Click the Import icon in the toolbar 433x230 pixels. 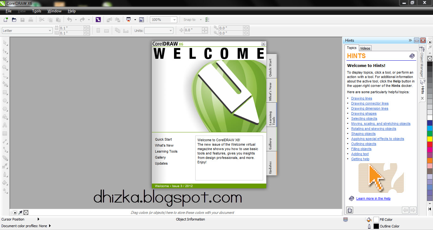[109, 20]
